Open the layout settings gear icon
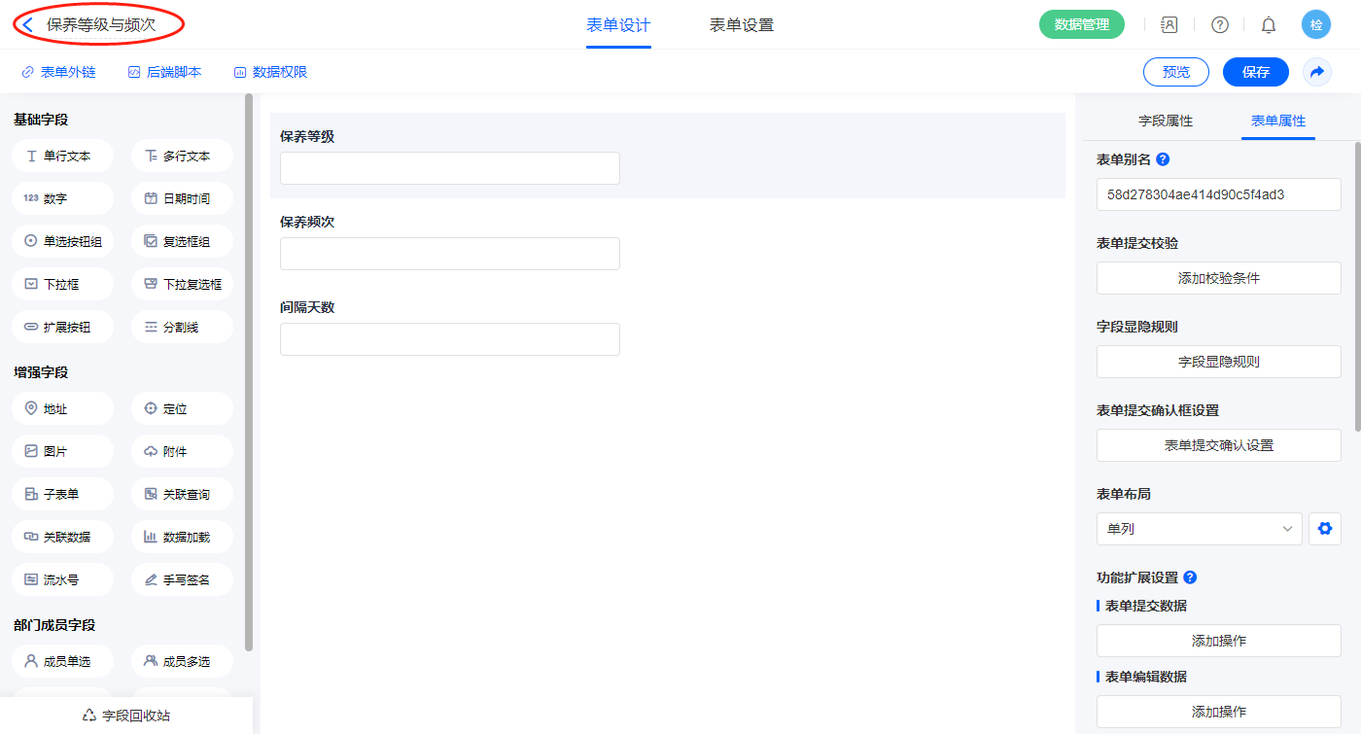The width and height of the screenshot is (1361, 734). click(x=1324, y=529)
